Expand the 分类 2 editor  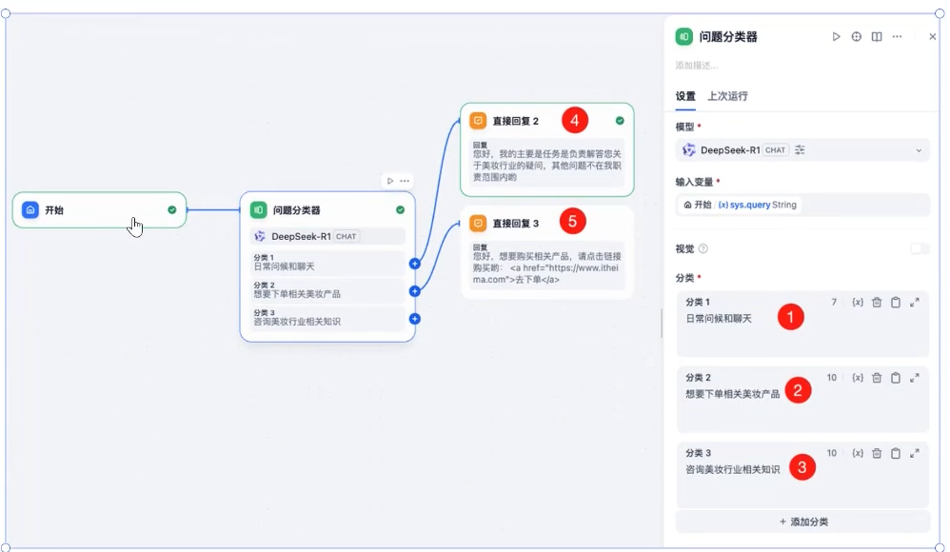(915, 378)
